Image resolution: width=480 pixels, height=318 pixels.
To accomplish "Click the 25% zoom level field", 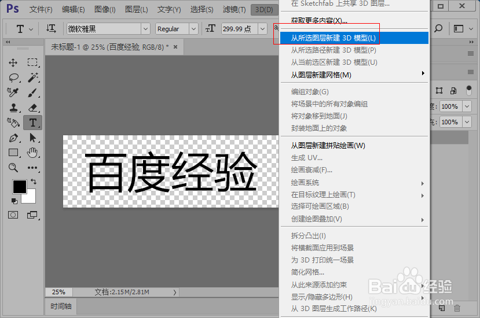I will 58,292.
